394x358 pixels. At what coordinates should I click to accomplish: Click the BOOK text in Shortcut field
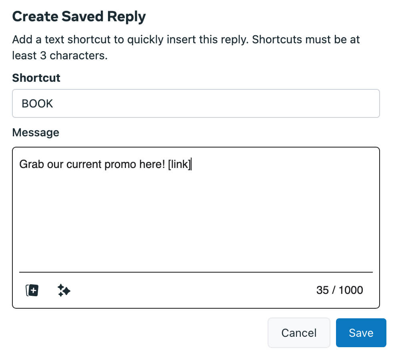[x=37, y=103]
